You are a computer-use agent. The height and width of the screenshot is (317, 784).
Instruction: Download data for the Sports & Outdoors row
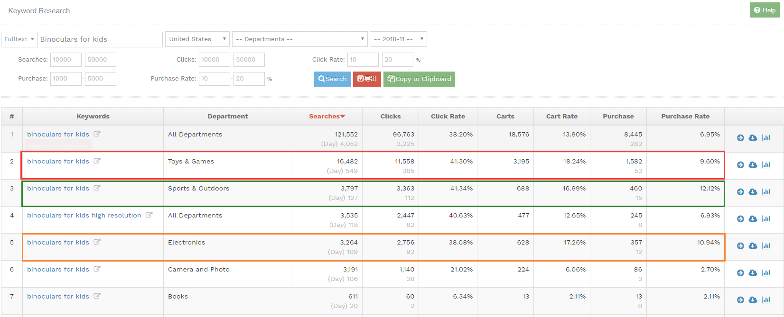[753, 192]
